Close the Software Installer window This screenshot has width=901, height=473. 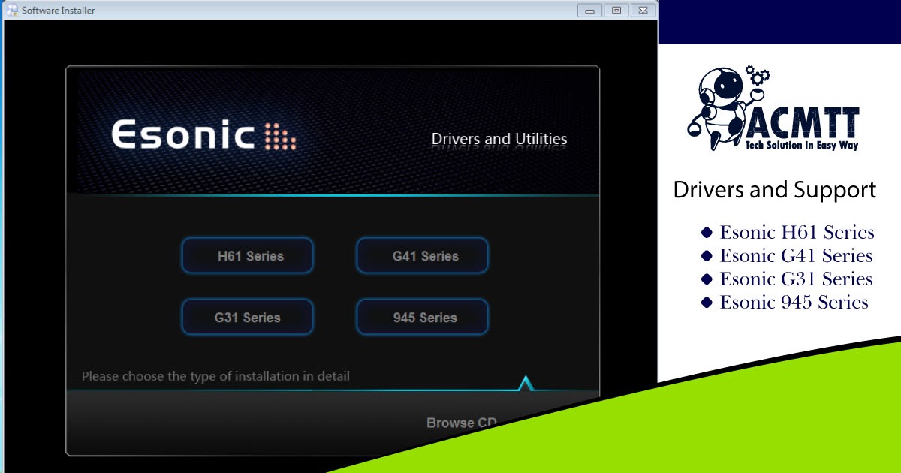642,11
